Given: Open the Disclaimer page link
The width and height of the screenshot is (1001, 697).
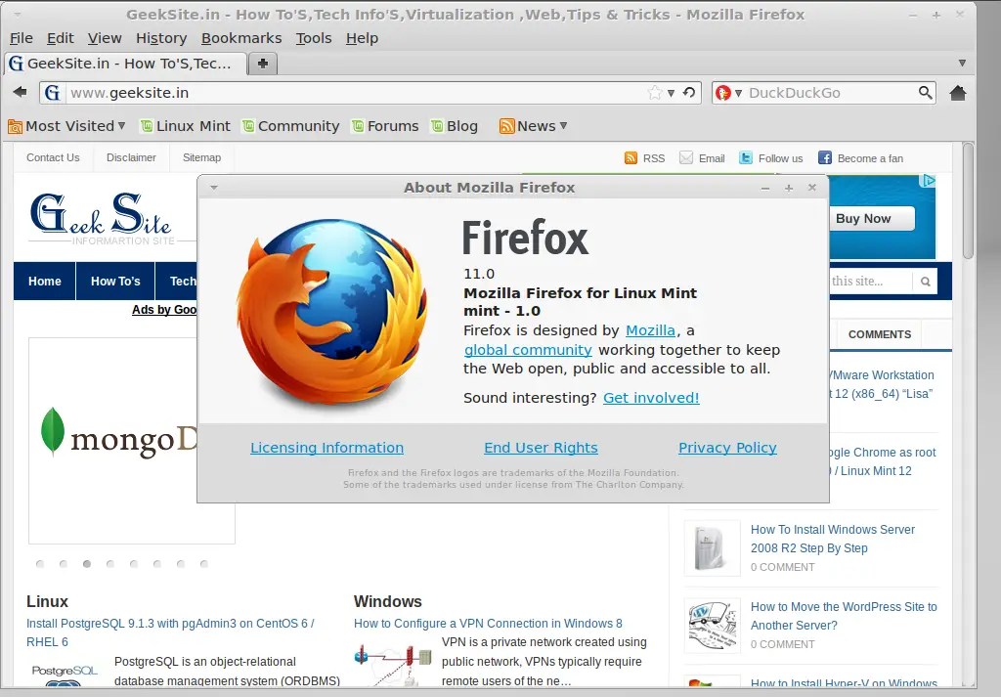Looking at the screenshot, I should coord(131,157).
